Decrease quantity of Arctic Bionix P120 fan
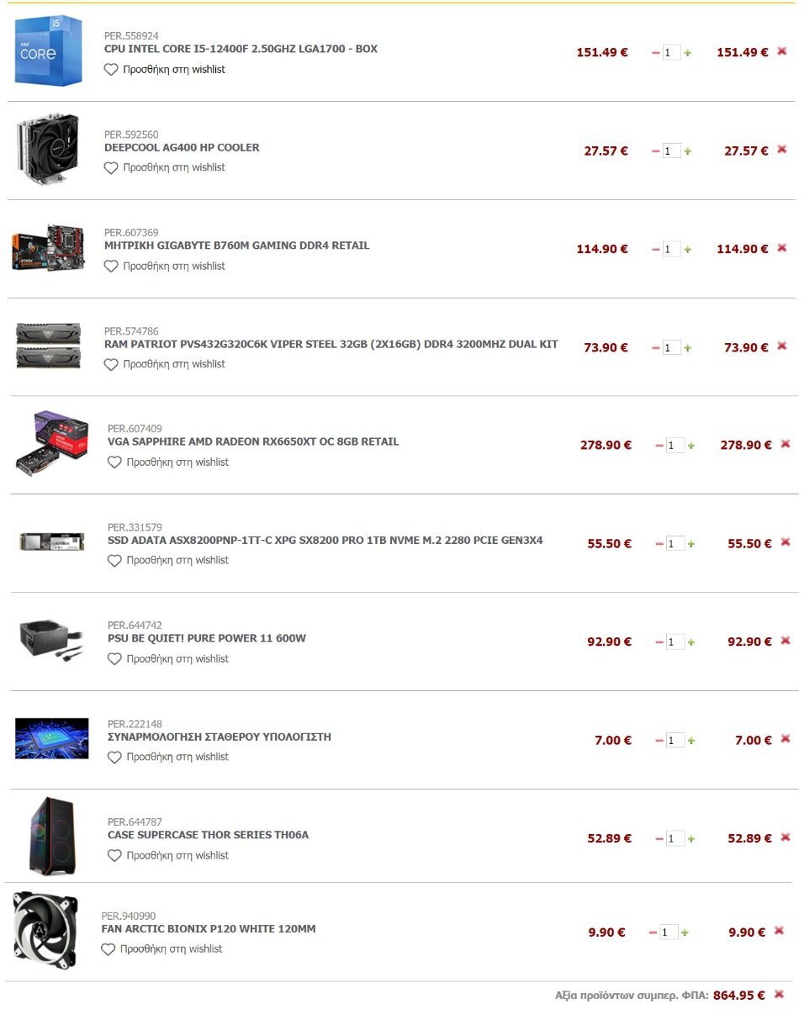Viewport: 804px width, 1009px height. [653, 932]
